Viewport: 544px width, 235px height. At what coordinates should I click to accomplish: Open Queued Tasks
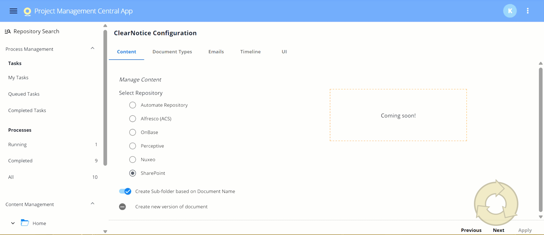click(x=24, y=94)
